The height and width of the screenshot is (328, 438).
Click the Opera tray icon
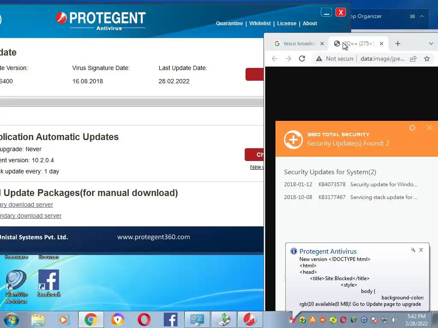point(343,320)
